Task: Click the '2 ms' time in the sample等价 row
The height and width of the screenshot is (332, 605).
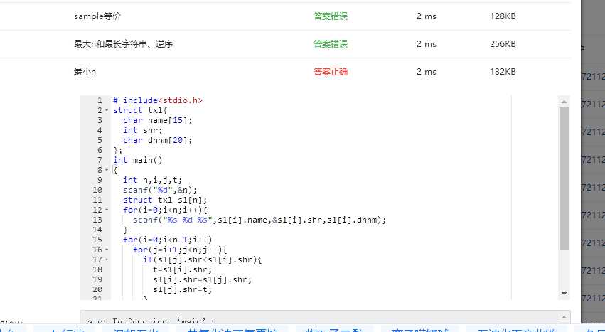Action: point(427,16)
